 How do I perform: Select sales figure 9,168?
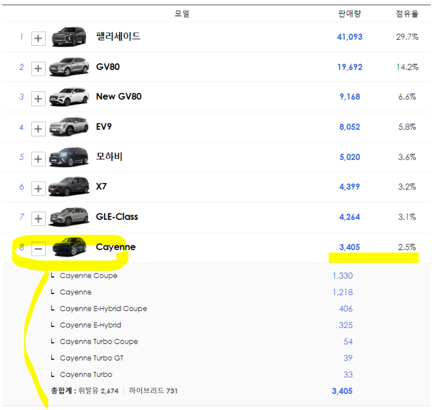click(350, 97)
